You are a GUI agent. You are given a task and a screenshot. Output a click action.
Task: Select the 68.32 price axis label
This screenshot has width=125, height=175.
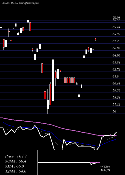coord(116,34)
